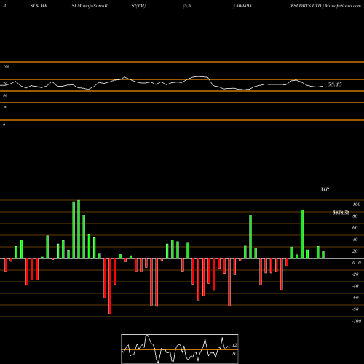
Task: Click the -20 label on the MR axis
Action: [355, 274]
